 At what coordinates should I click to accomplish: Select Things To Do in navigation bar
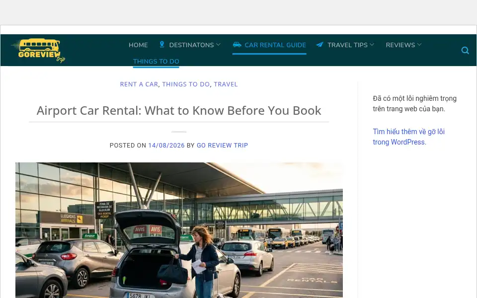pos(156,62)
